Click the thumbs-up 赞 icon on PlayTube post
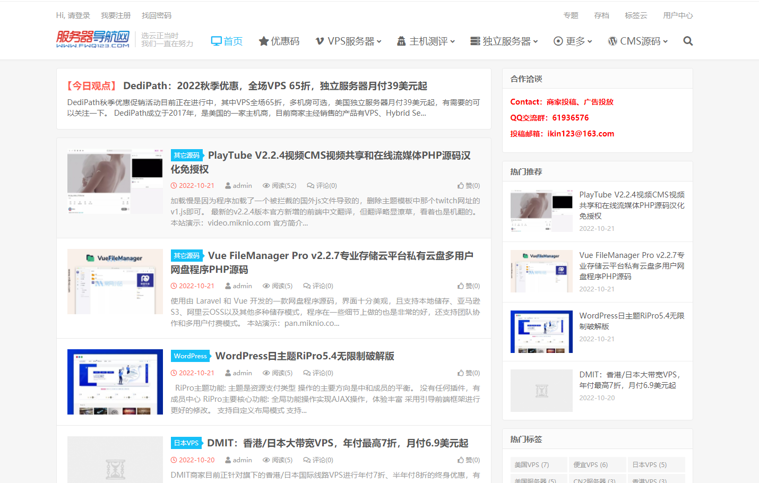This screenshot has width=759, height=483. coord(461,186)
